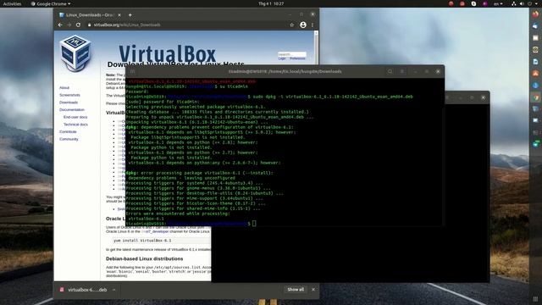The height and width of the screenshot is (305, 542).
Task: Open the Documentation sidebar link
Action: (x=71, y=109)
